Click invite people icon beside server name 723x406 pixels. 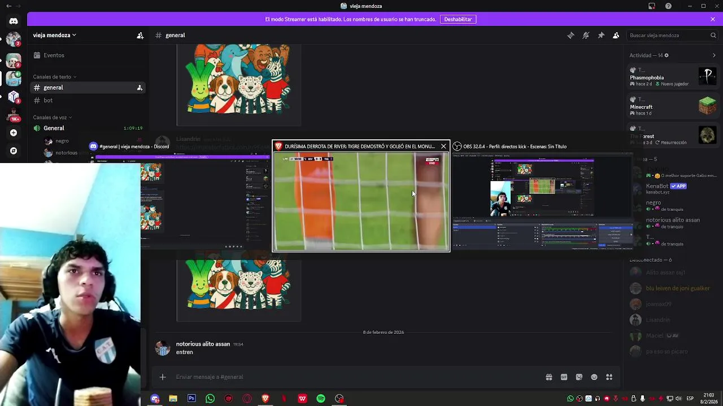(140, 36)
